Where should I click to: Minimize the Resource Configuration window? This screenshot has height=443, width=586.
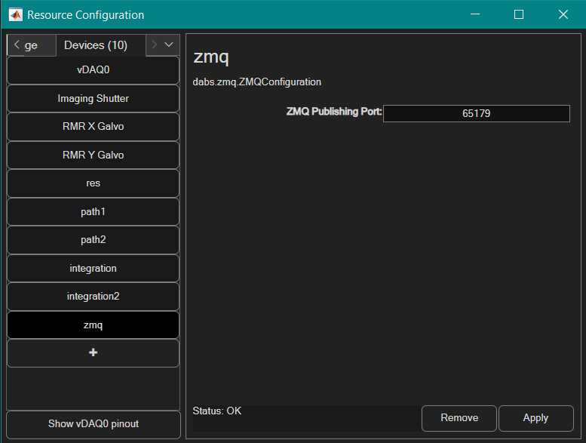[475, 14]
